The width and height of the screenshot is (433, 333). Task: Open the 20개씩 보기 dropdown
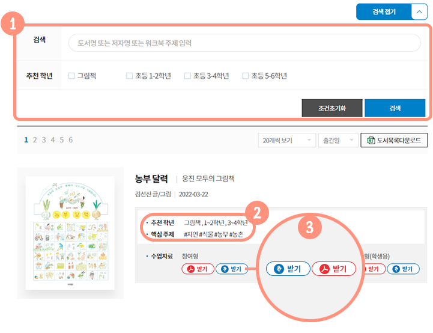tap(286, 141)
